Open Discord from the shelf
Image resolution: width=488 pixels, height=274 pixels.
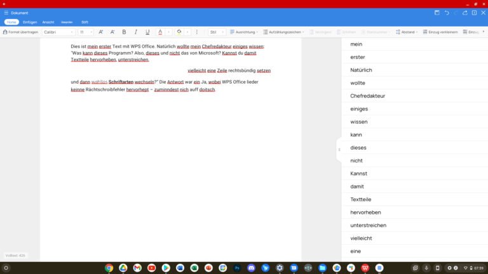(x=251, y=268)
